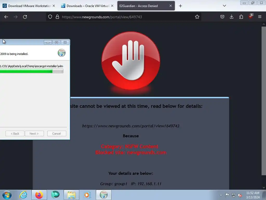The height and width of the screenshot is (200, 266).
Task: Open the network status tray icon
Action: tap(234, 195)
